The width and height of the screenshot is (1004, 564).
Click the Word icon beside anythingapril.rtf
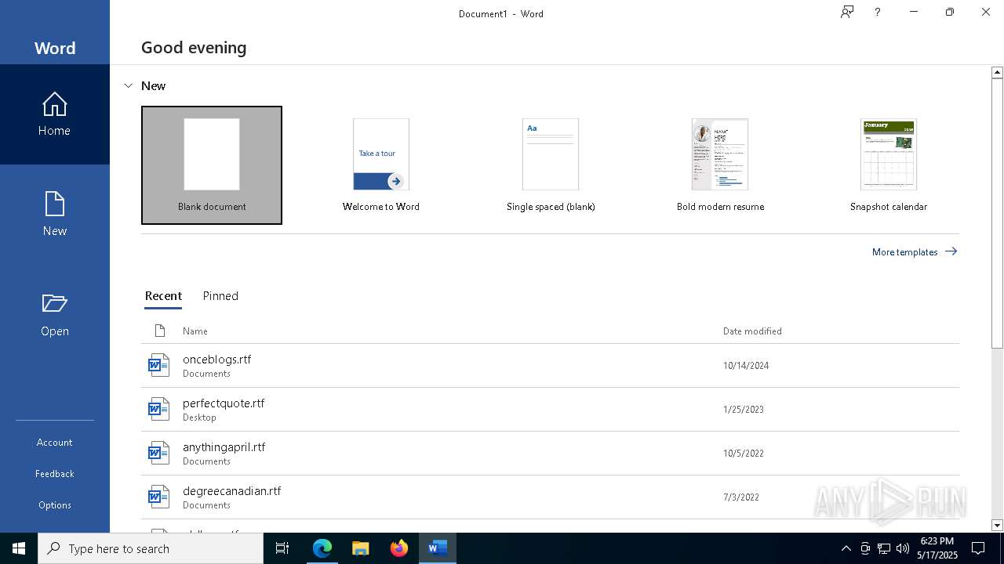tap(159, 453)
